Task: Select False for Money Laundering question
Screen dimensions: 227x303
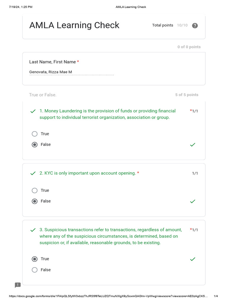Action: [x=35, y=145]
